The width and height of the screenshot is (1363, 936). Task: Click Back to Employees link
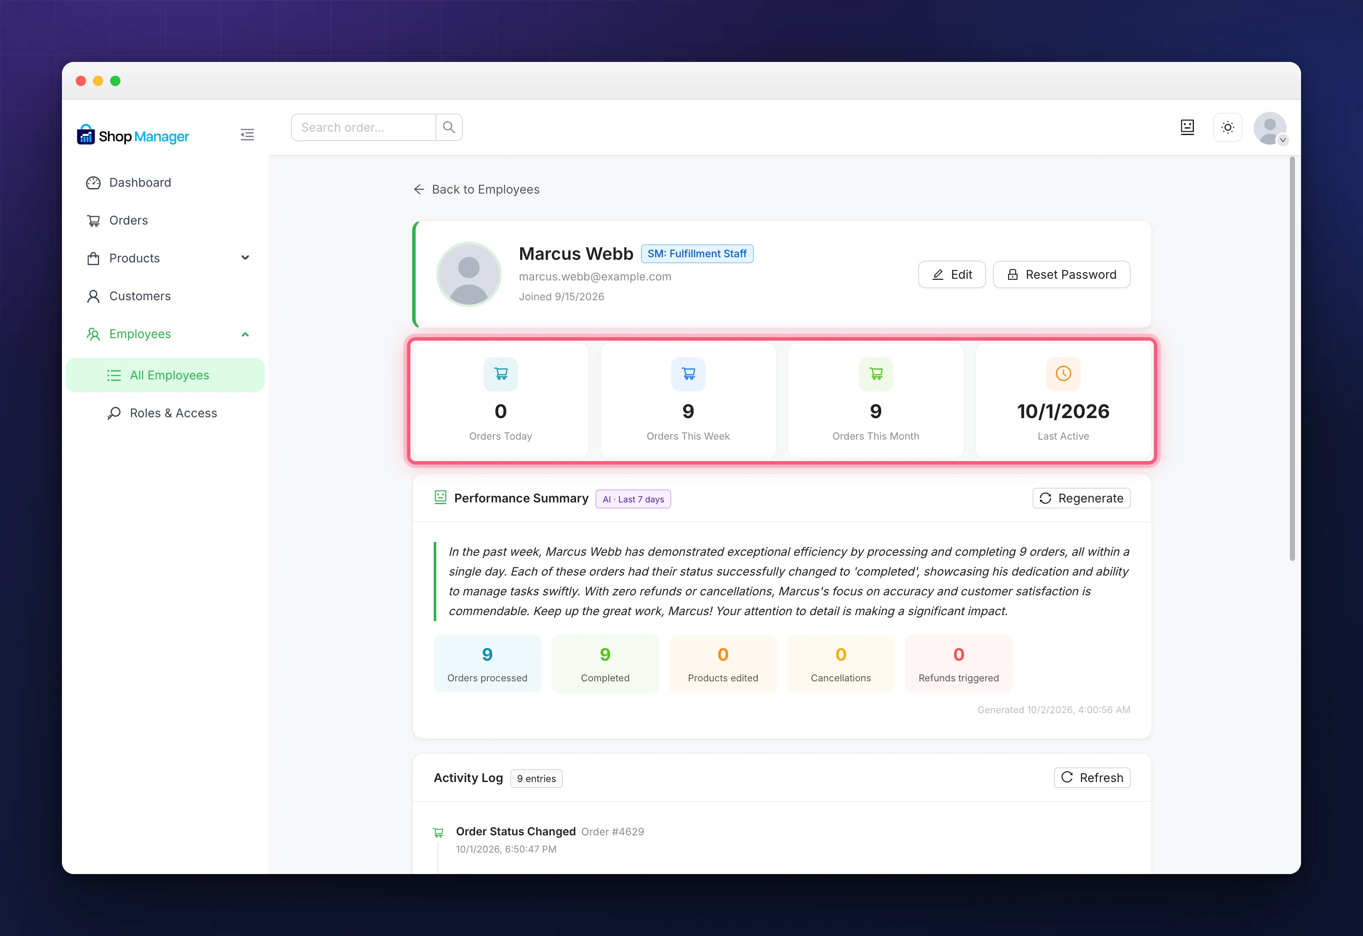(476, 189)
